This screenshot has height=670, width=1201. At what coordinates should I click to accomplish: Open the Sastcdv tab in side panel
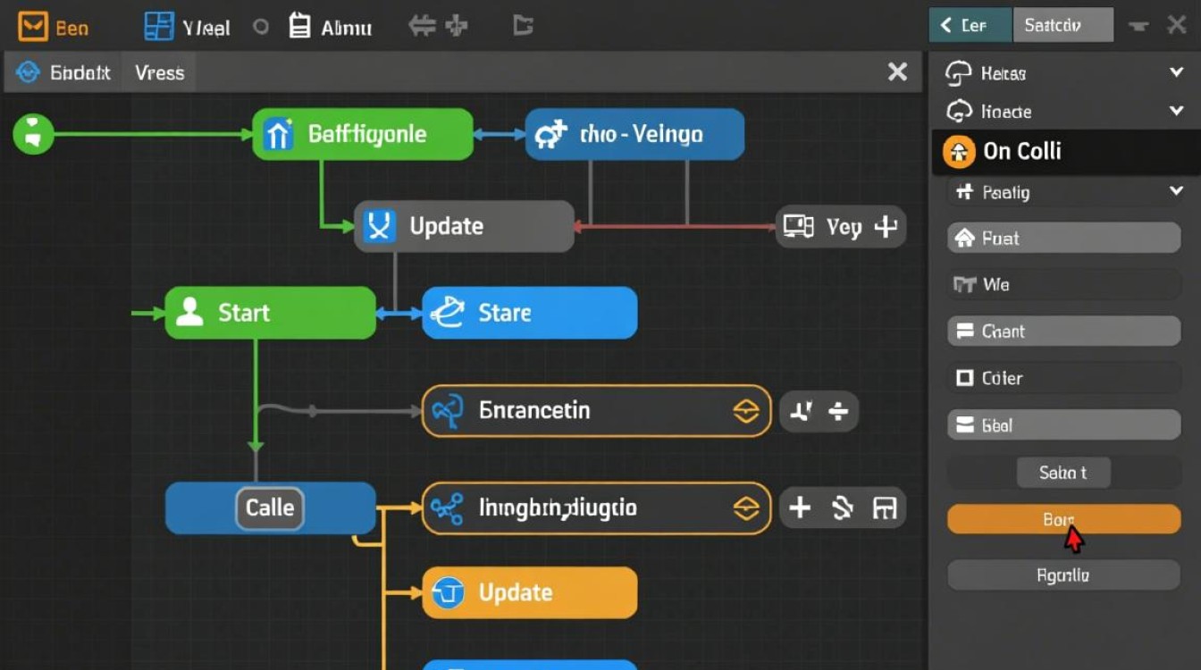point(1062,26)
